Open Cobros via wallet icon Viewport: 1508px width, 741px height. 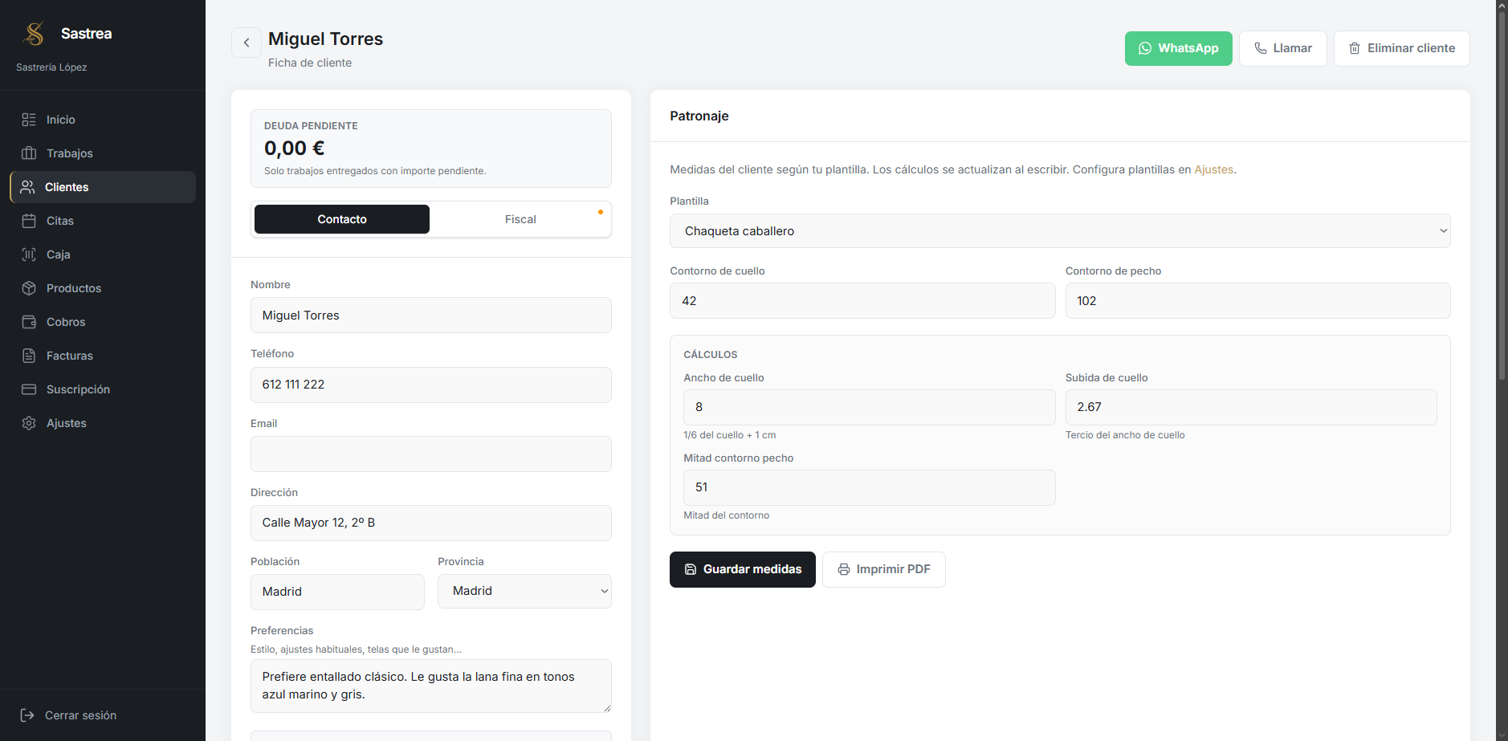pos(29,322)
